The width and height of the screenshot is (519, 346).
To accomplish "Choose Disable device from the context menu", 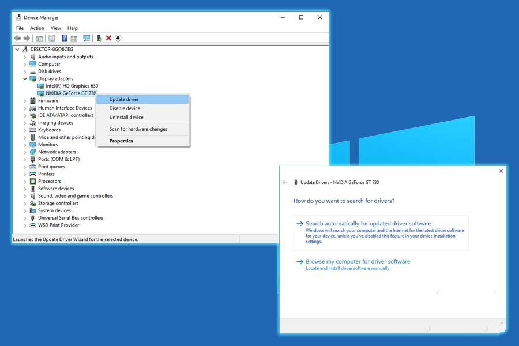I will click(142, 108).
